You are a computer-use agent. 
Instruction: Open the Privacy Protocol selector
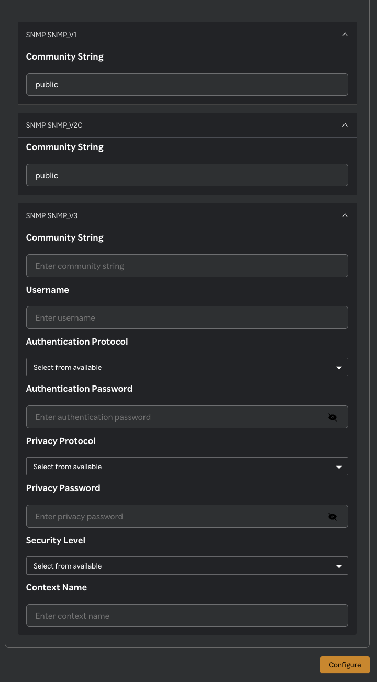click(187, 466)
